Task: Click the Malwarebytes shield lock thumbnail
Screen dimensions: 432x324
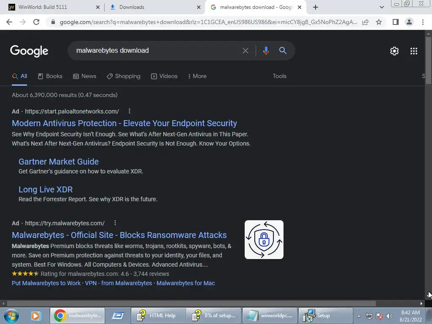Action: coord(264,240)
